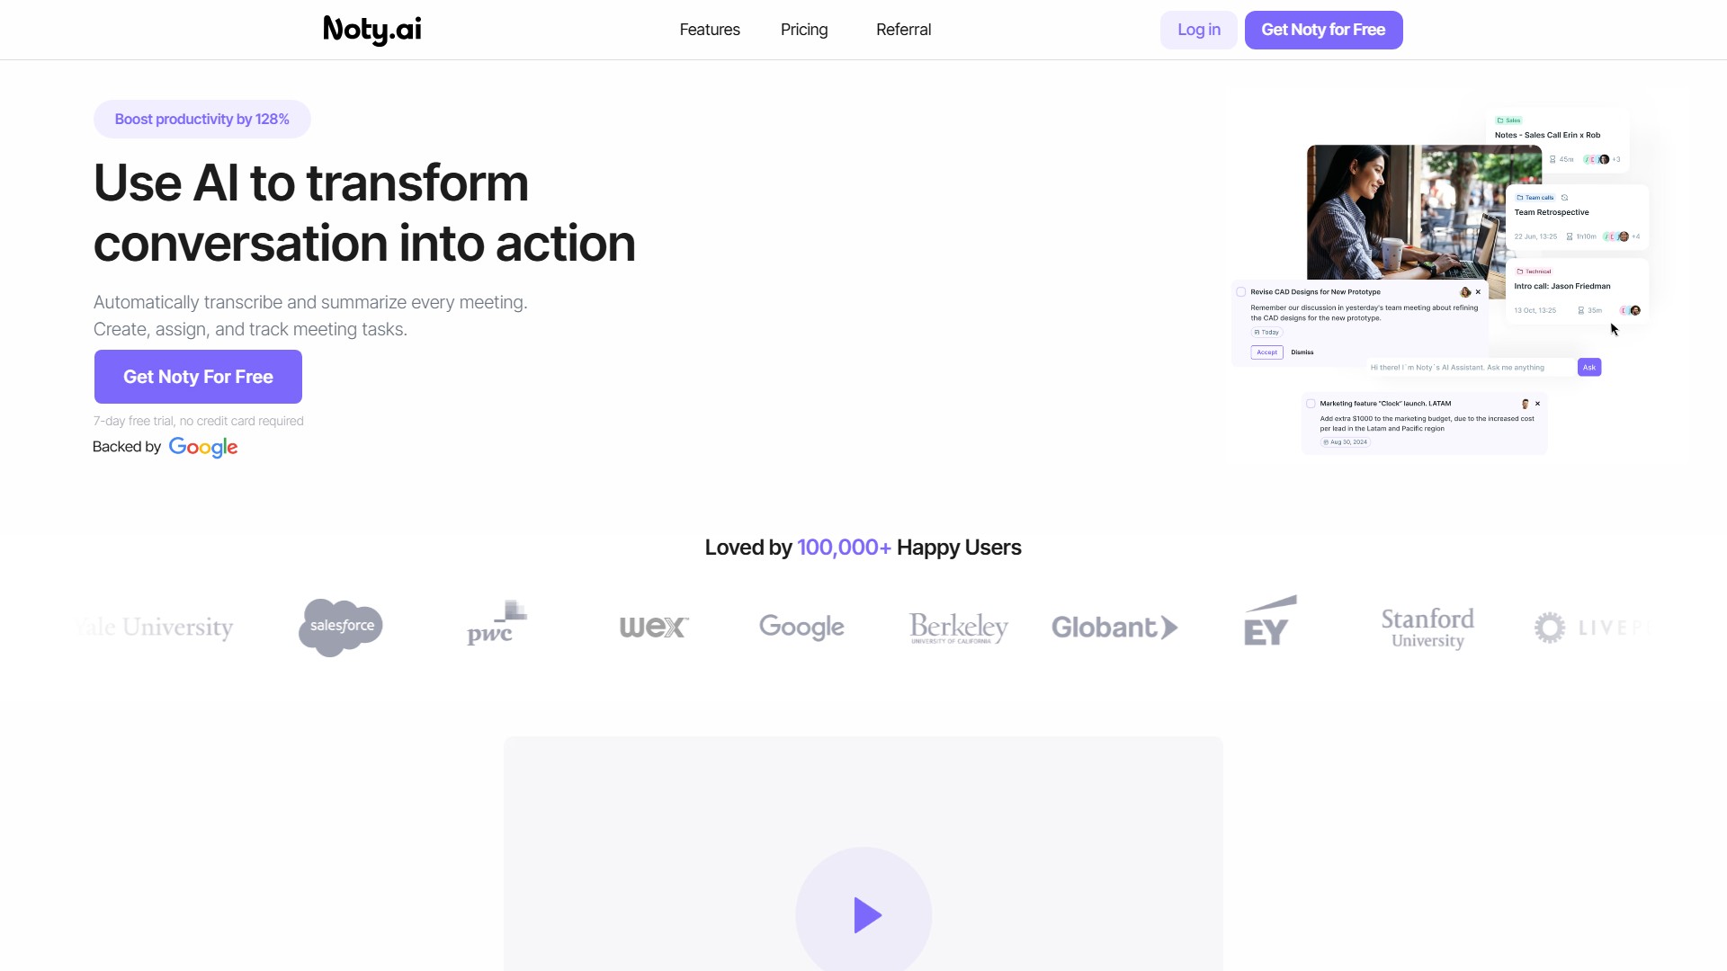Click the Google logo beside "Backed by"
This screenshot has width=1727, height=971.
203,447
